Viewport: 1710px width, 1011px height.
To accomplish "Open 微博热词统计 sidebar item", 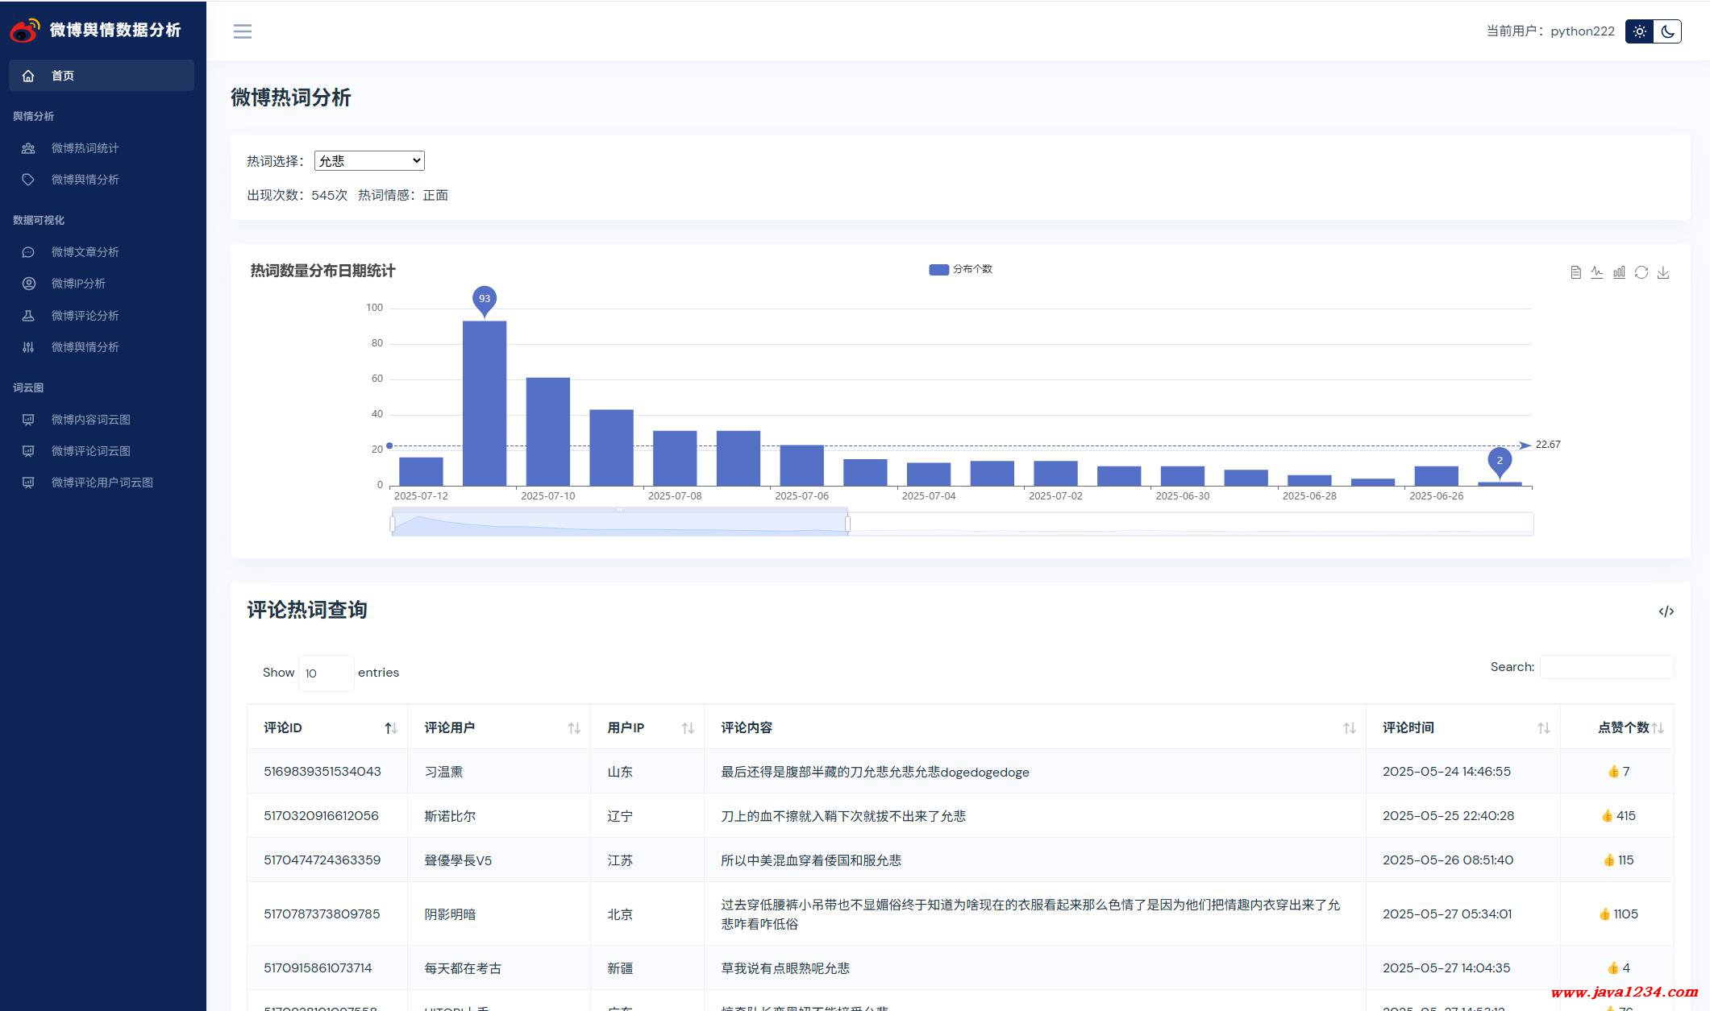I will 85,148.
